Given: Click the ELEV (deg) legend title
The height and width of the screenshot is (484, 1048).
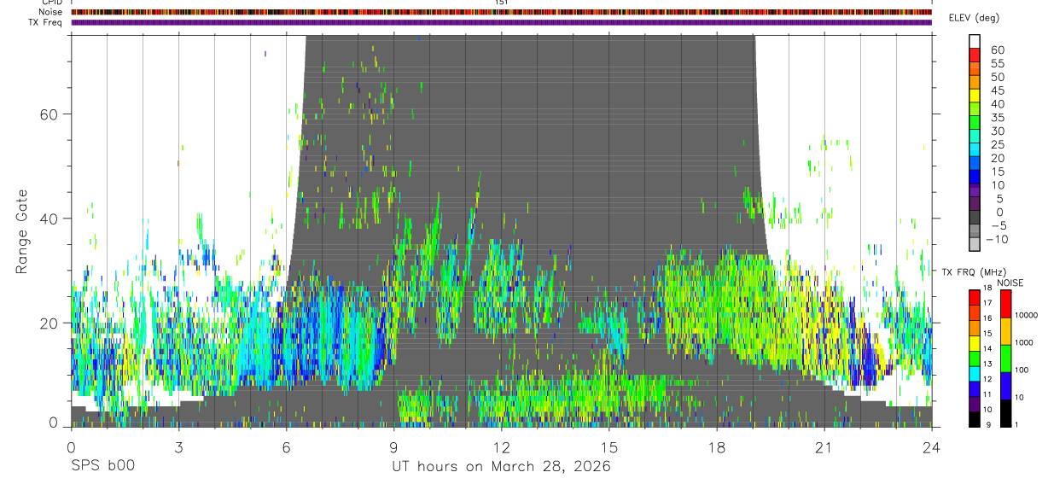Looking at the screenshot, I should [x=974, y=18].
